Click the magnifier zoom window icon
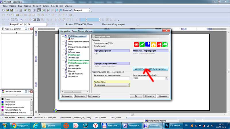 point(48,10)
